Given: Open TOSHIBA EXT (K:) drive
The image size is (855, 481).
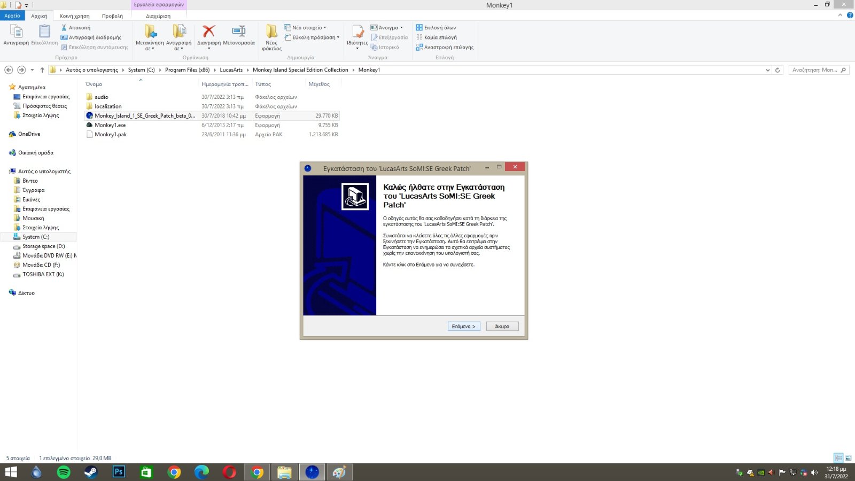Looking at the screenshot, I should pos(43,274).
